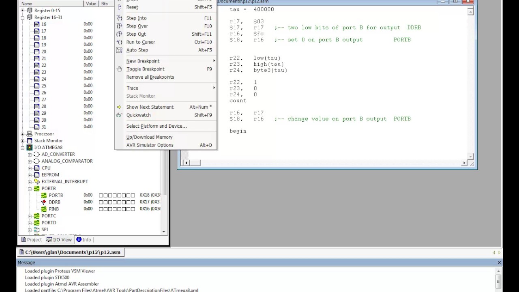
Task: Click the Quickwatch glasses icon
Action: (119, 115)
